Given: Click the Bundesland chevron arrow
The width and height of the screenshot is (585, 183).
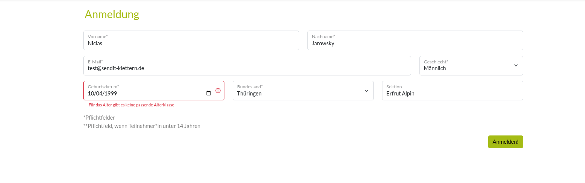Looking at the screenshot, I should click(x=366, y=91).
